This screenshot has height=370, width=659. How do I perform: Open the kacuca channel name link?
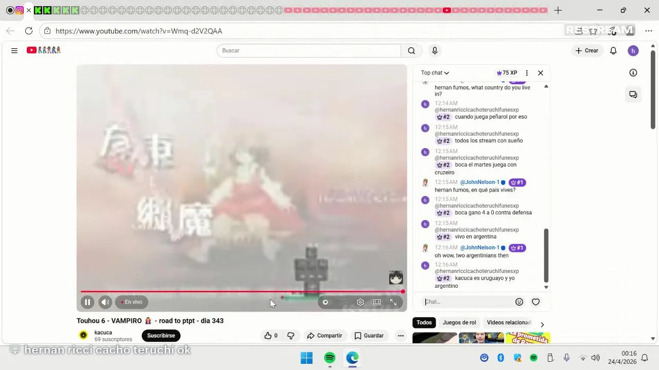103,332
